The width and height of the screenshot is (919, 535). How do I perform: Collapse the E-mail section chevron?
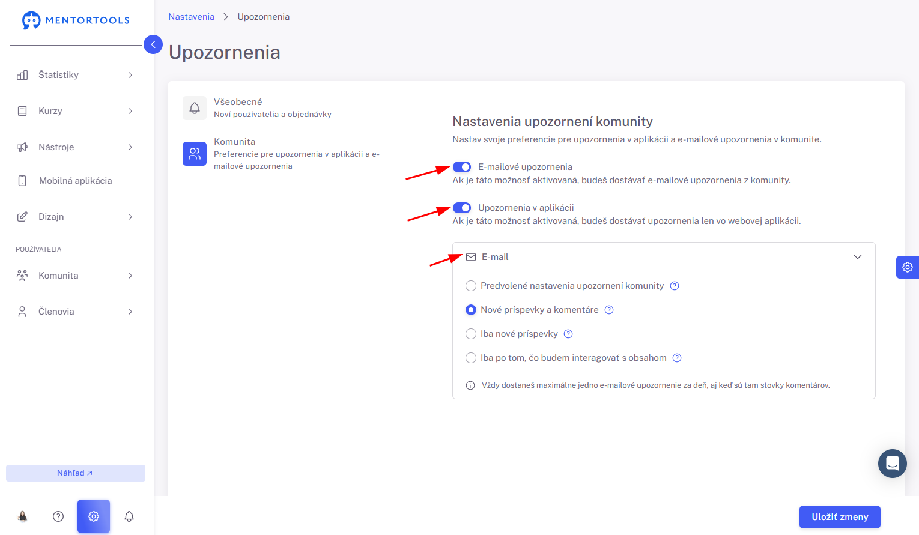(858, 257)
